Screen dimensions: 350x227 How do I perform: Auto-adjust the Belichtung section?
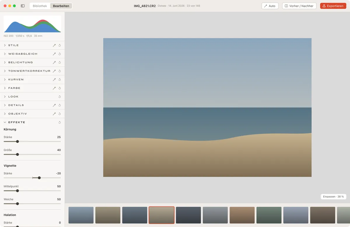54,62
